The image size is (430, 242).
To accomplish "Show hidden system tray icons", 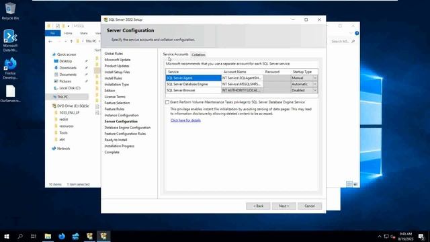I will (380, 236).
